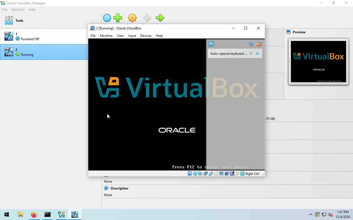
Task: Click the network tray icon
Action: coord(324,215)
